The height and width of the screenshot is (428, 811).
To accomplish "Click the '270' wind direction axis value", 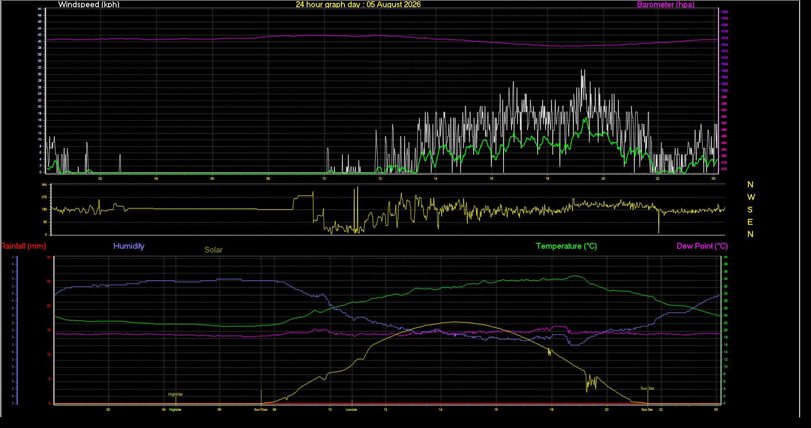I will pyautogui.click(x=44, y=197).
